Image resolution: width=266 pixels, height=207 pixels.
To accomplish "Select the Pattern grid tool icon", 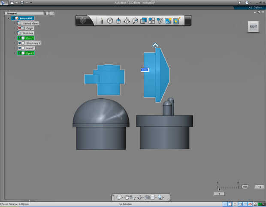I will click(x=151, y=20).
